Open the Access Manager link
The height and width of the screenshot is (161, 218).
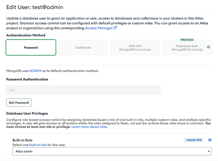click(x=99, y=28)
